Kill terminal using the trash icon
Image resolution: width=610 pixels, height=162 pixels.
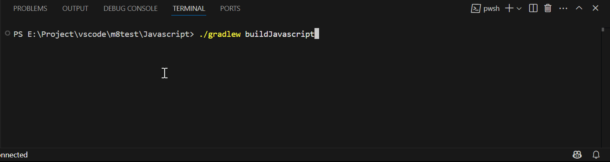pyautogui.click(x=548, y=8)
